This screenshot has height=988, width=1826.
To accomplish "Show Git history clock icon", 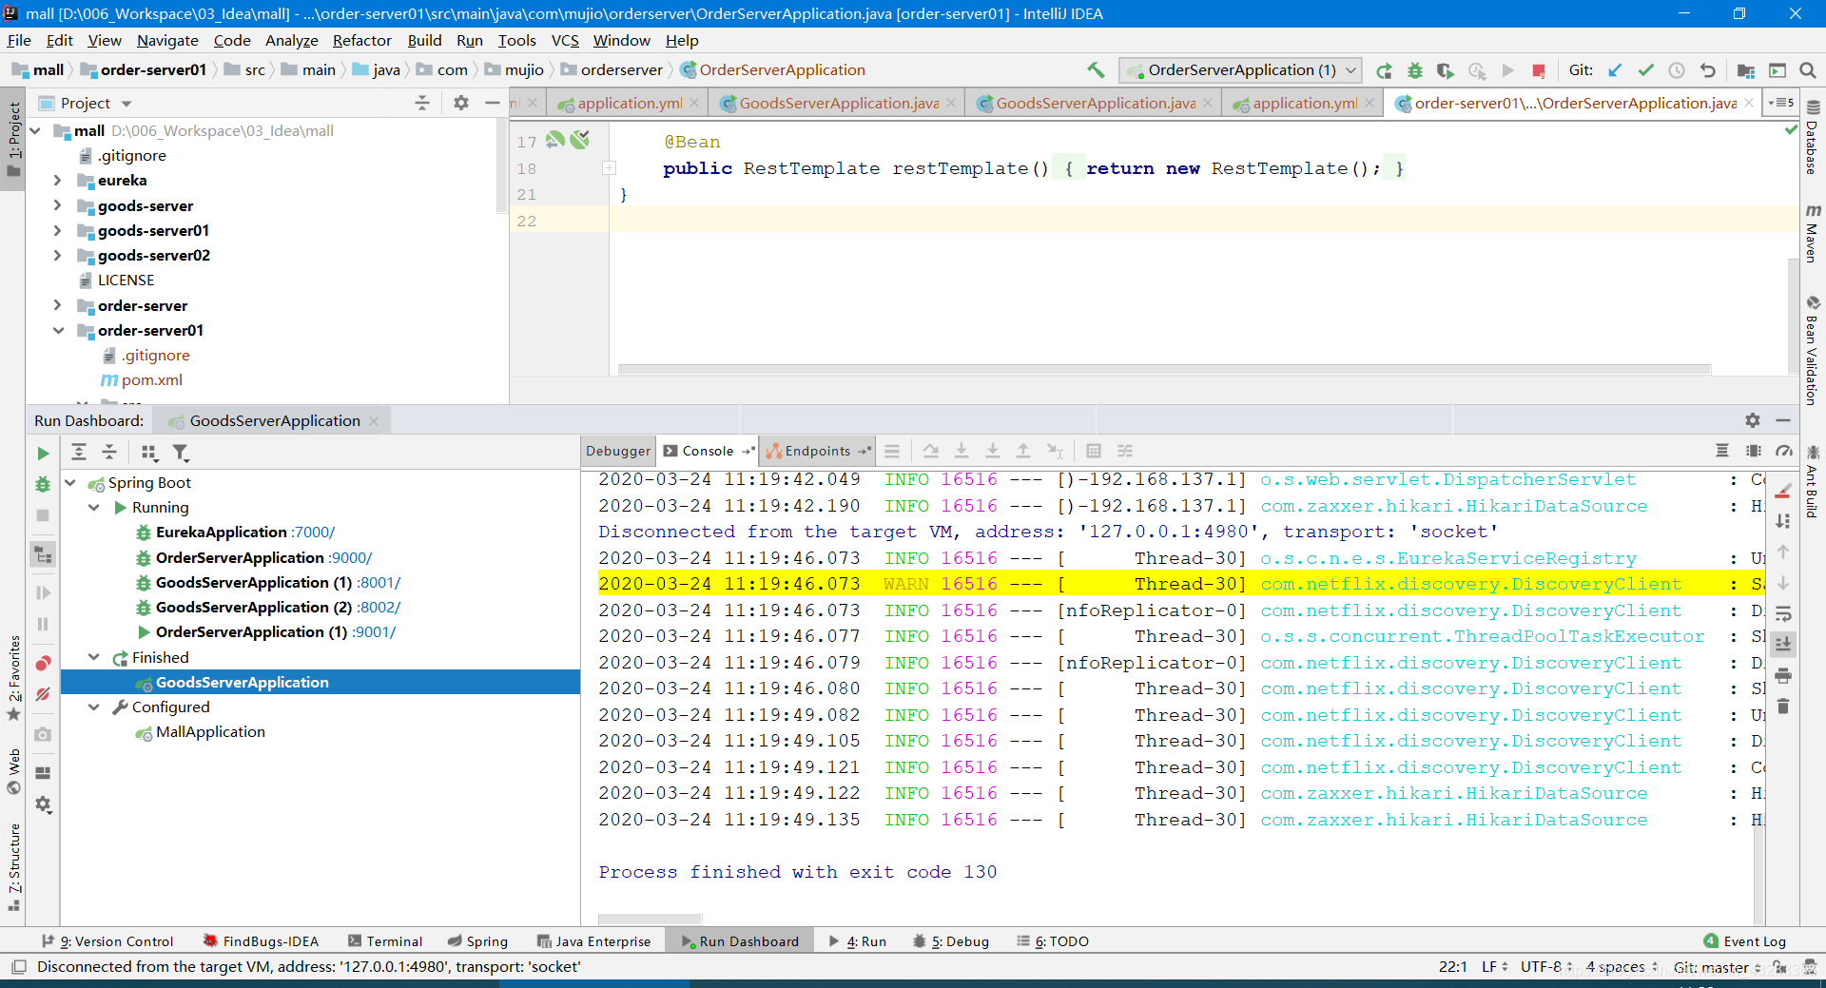I will pos(1677,70).
